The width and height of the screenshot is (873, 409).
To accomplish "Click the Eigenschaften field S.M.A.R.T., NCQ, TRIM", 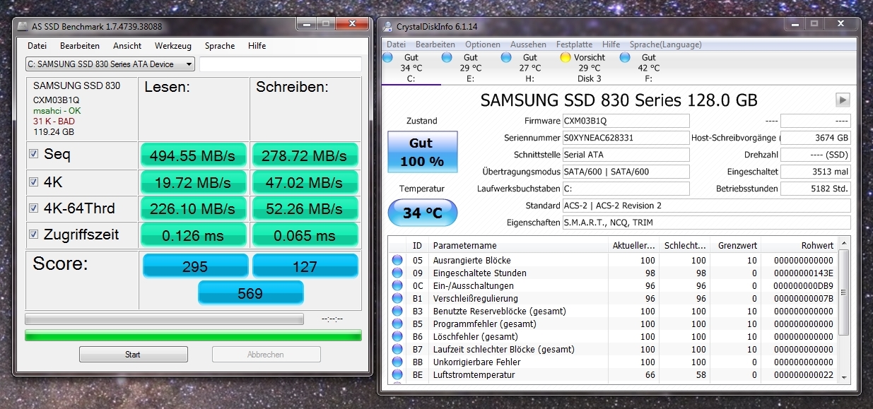I will 707,223.
